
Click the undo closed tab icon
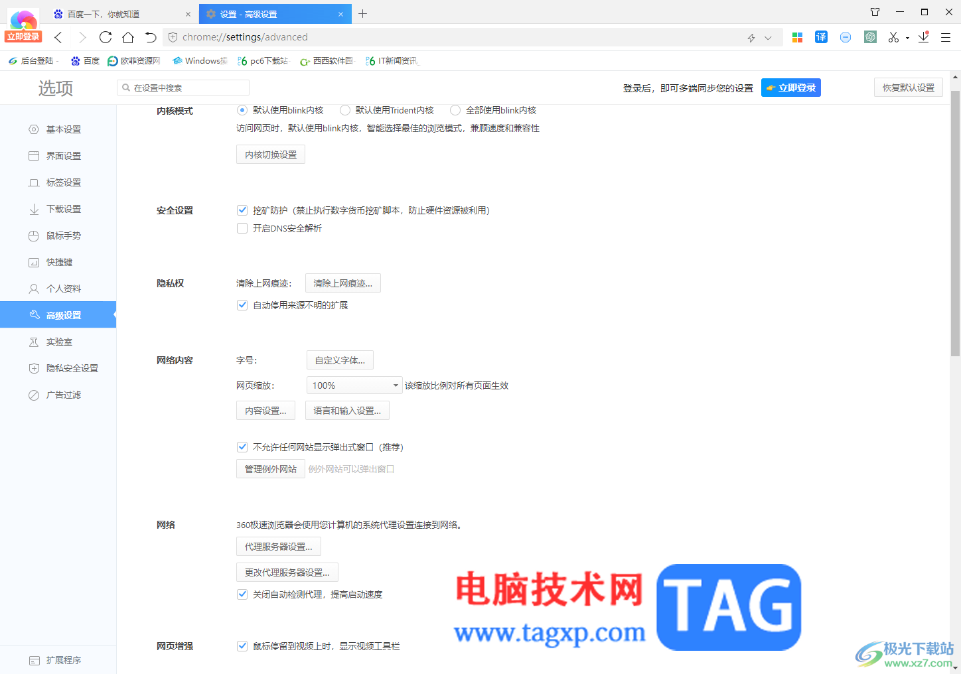[x=151, y=37]
